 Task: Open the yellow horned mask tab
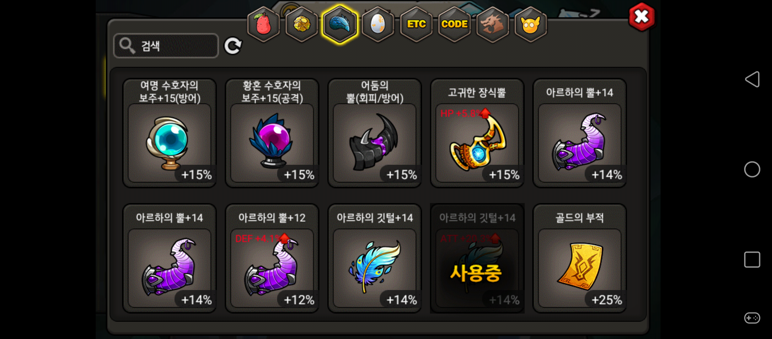tap(531, 24)
